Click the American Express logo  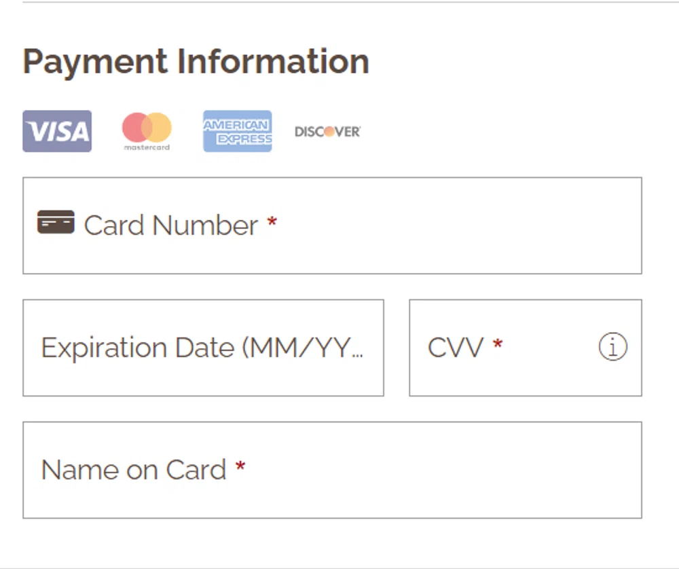(237, 130)
